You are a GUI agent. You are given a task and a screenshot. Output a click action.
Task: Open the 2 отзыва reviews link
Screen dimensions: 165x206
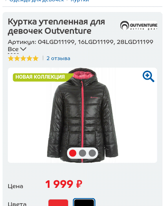58,58
